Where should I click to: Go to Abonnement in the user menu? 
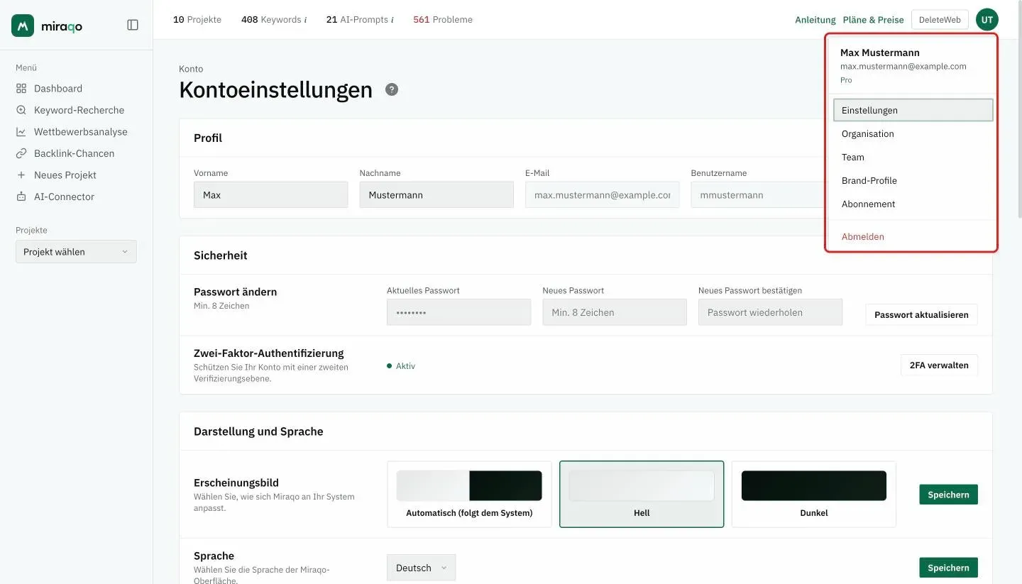click(x=913, y=204)
